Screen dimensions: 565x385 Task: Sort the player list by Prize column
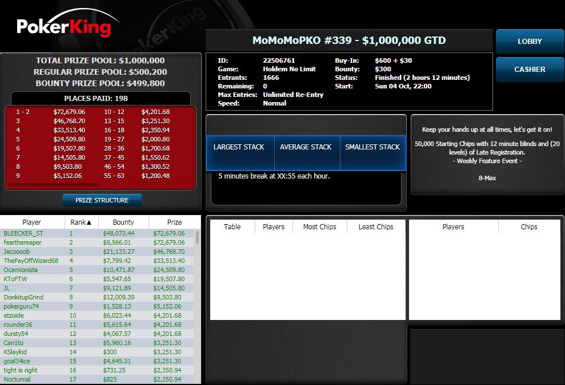pyautogui.click(x=174, y=222)
